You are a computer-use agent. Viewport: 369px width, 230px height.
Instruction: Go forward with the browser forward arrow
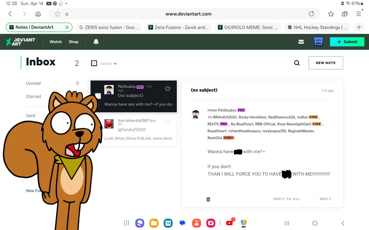pyautogui.click(x=24, y=14)
